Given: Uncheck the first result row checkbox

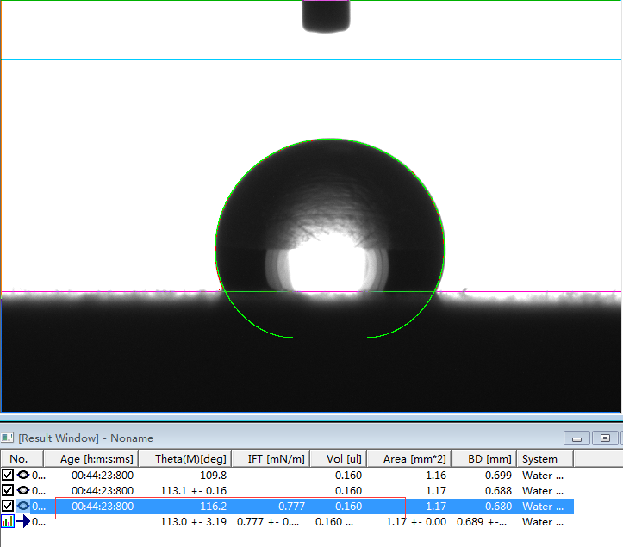Looking at the screenshot, I should [x=8, y=475].
